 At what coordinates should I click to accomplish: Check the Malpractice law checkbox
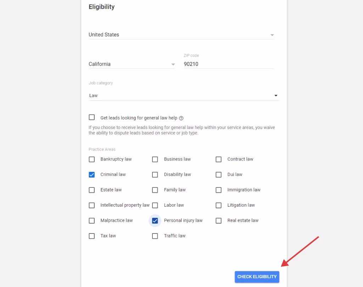(92, 221)
